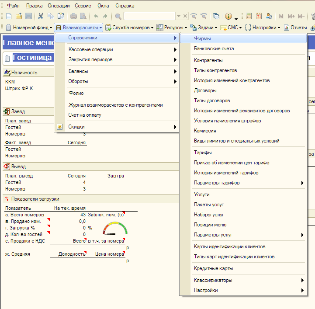Open the Сервис menu
Screen dimensions: 315x309
[x=83, y=6]
